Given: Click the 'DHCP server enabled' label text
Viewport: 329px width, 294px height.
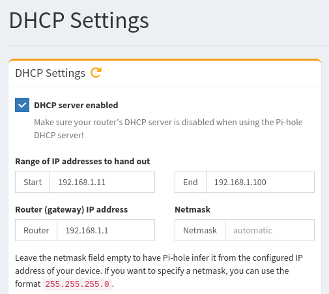Looking at the screenshot, I should [76, 105].
